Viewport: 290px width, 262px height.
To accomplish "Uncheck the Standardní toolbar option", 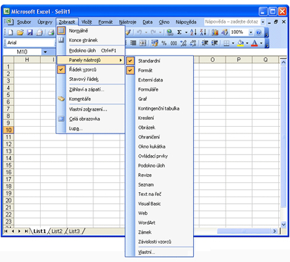I will tap(159, 61).
